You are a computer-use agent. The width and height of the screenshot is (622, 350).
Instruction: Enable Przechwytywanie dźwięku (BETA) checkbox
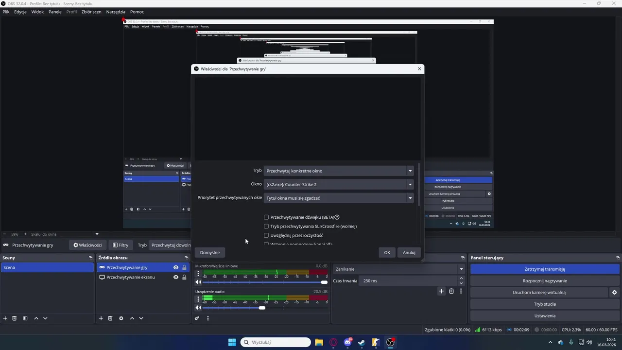click(x=266, y=217)
